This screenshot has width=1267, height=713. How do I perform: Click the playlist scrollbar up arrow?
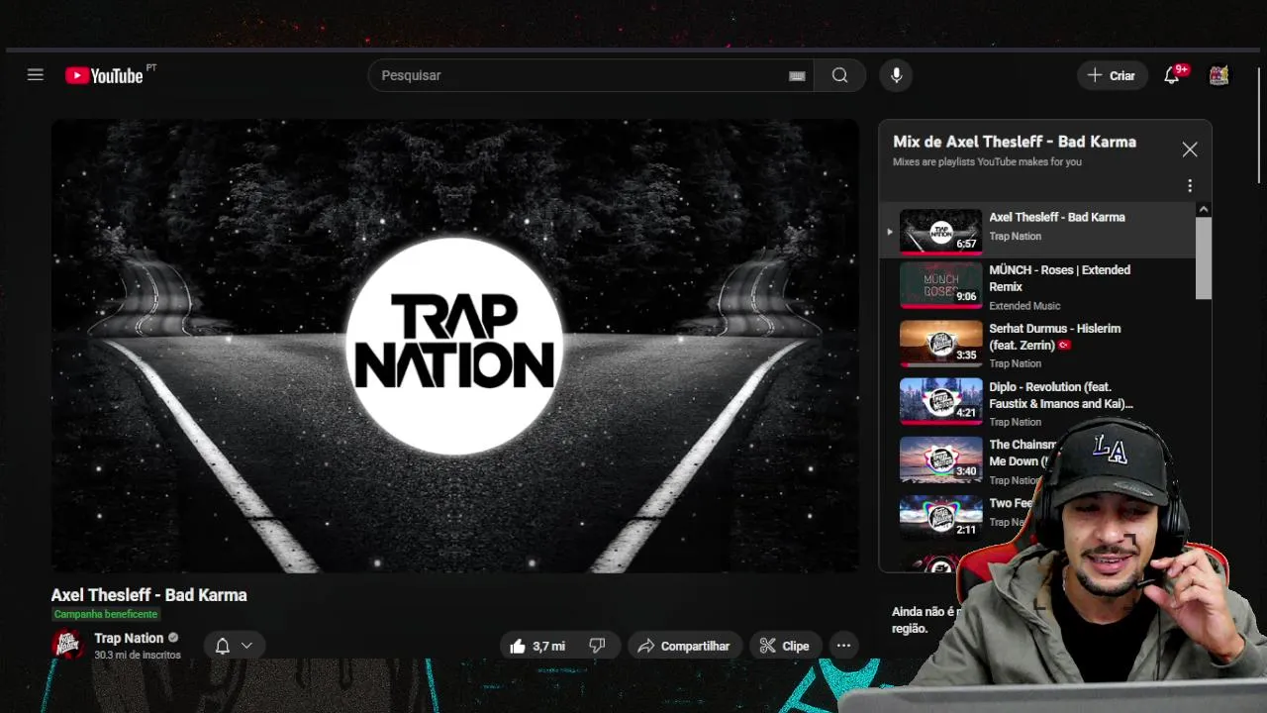(x=1204, y=210)
